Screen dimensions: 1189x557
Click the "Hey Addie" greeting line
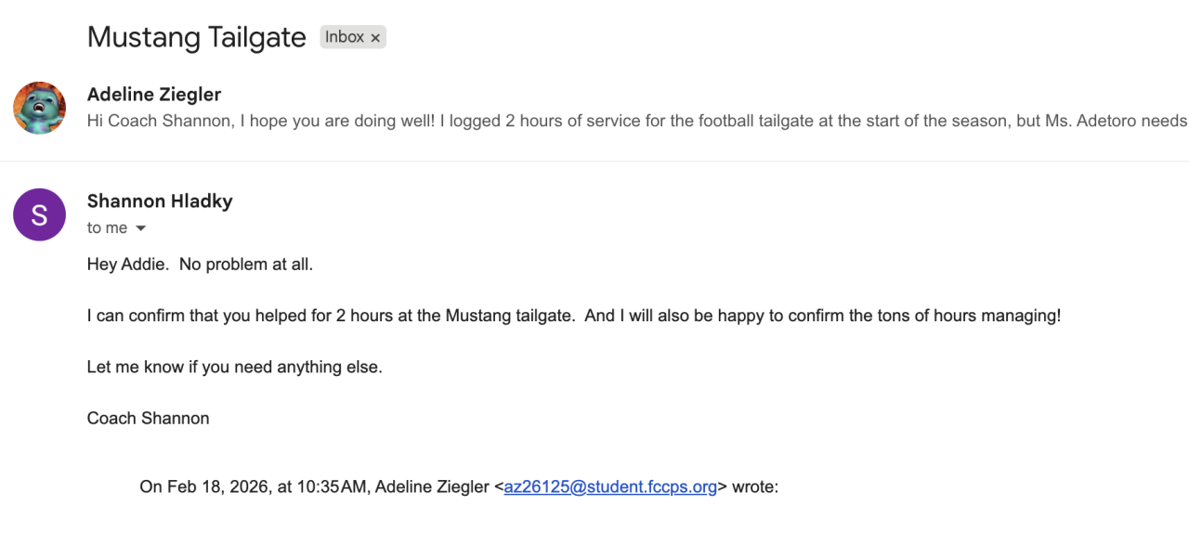tap(200, 265)
